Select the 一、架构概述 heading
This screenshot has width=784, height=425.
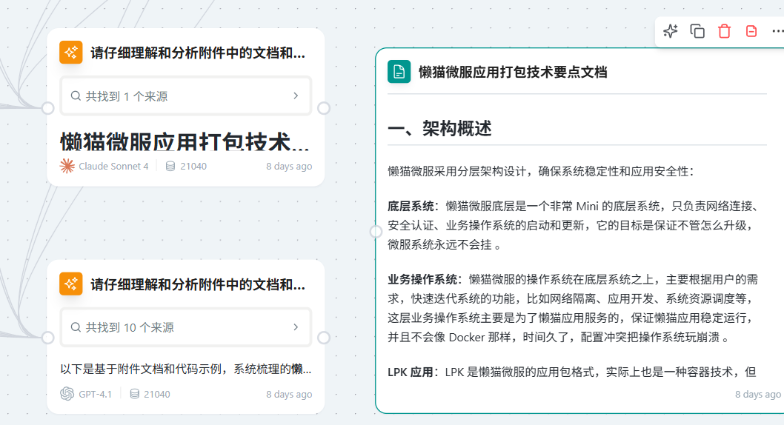click(x=440, y=129)
